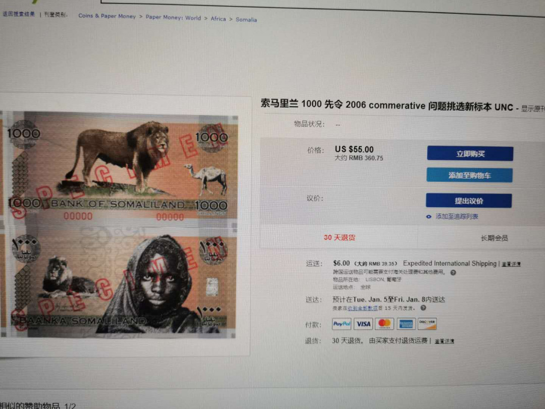The image size is (545, 409).
Task: Click the Discover card icon
Action: tap(427, 324)
